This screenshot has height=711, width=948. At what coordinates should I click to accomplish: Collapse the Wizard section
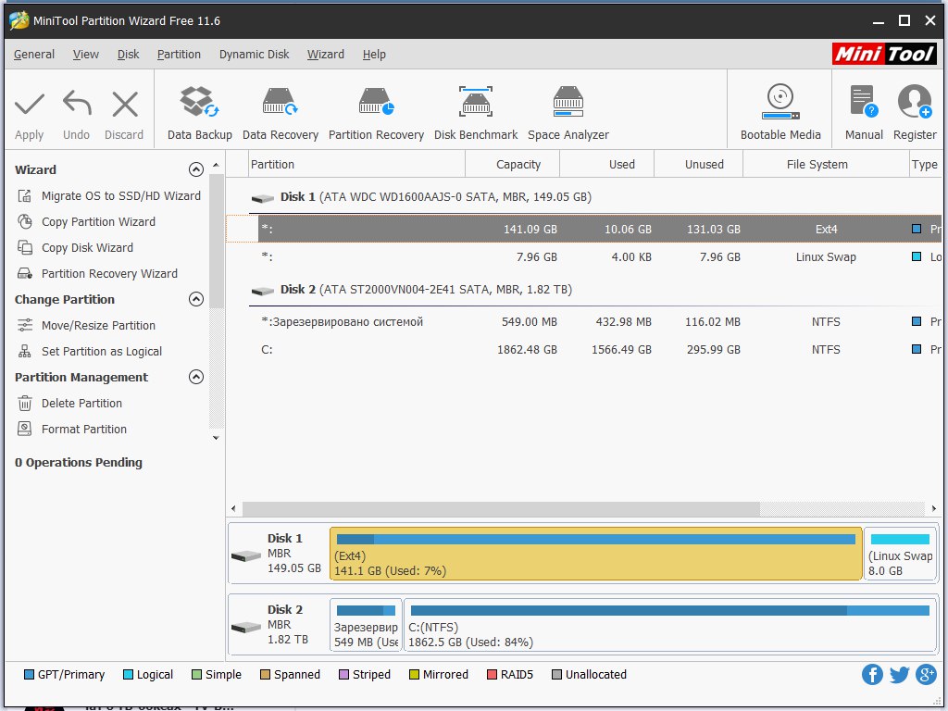[x=196, y=169]
